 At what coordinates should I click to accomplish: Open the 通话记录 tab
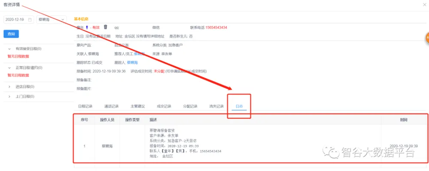click(111, 106)
